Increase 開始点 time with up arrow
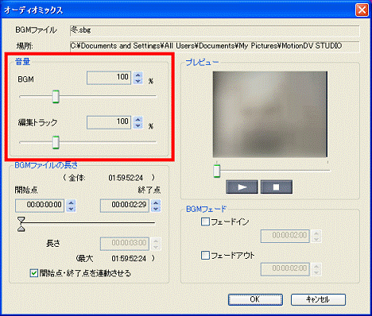This screenshot has height=316, width=372. pos(71,202)
